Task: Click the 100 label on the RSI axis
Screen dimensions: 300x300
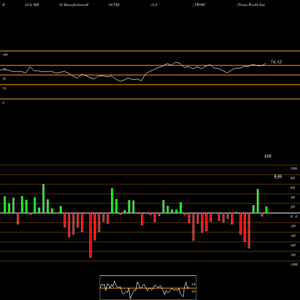Action: [x=5, y=55]
